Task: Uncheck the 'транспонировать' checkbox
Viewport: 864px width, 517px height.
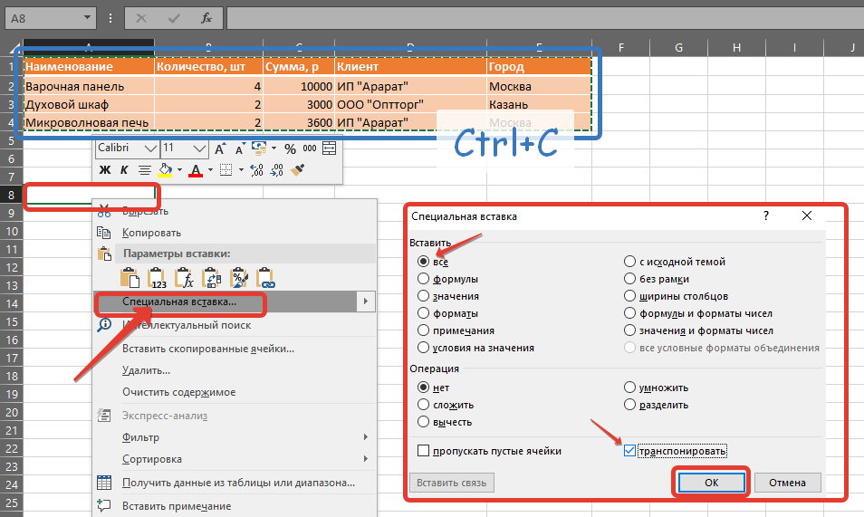Action: 629,451
